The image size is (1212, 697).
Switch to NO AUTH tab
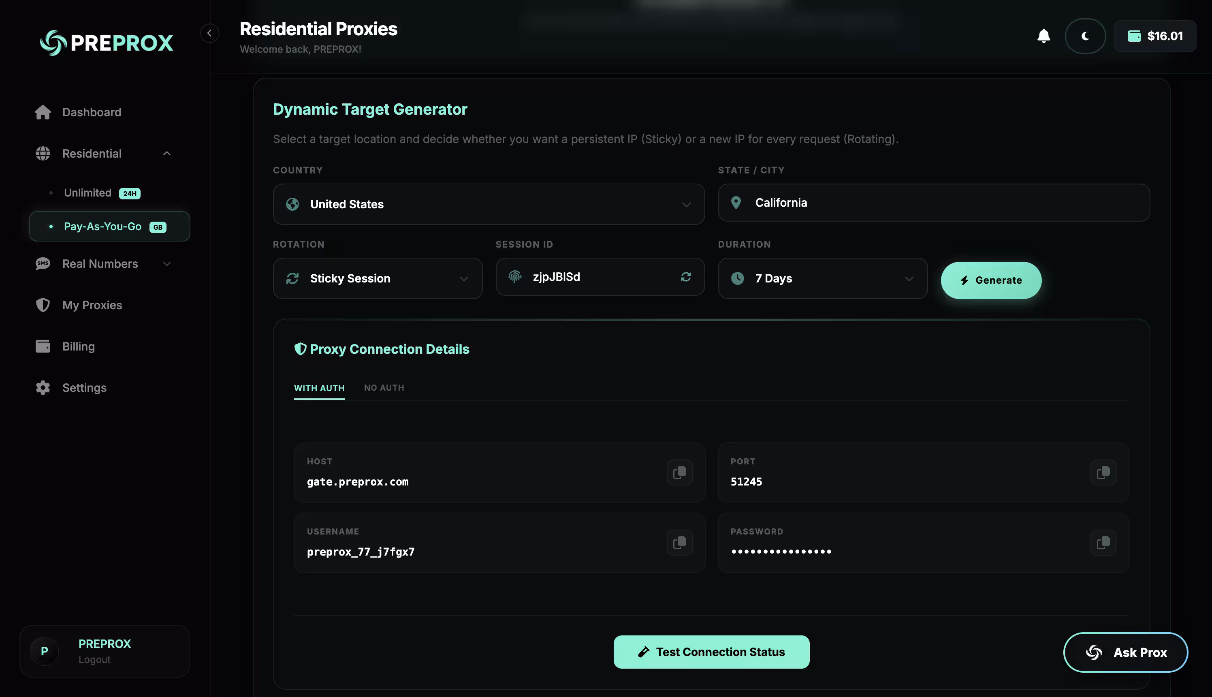(384, 388)
